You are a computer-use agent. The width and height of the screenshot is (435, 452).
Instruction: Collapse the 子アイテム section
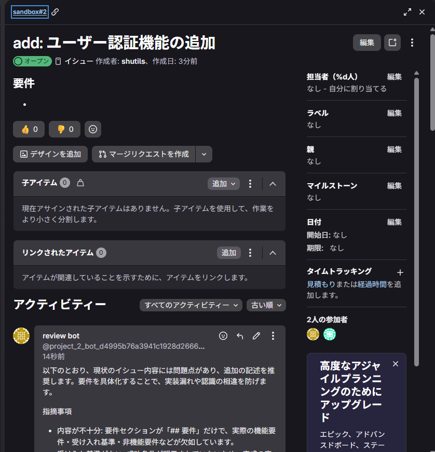click(x=273, y=184)
